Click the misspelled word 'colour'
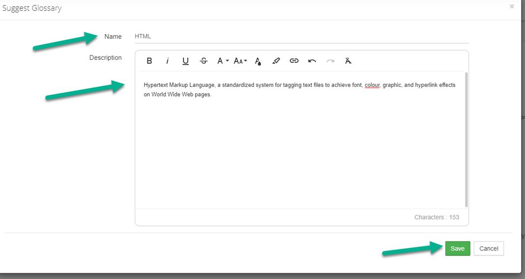Viewport: 525px width, 279px height. pyautogui.click(x=372, y=85)
